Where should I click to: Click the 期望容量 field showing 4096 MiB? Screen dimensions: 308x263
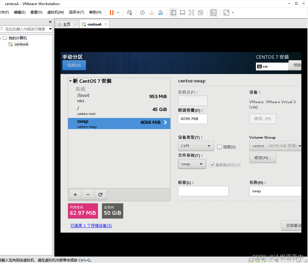pyautogui.click(x=193, y=119)
